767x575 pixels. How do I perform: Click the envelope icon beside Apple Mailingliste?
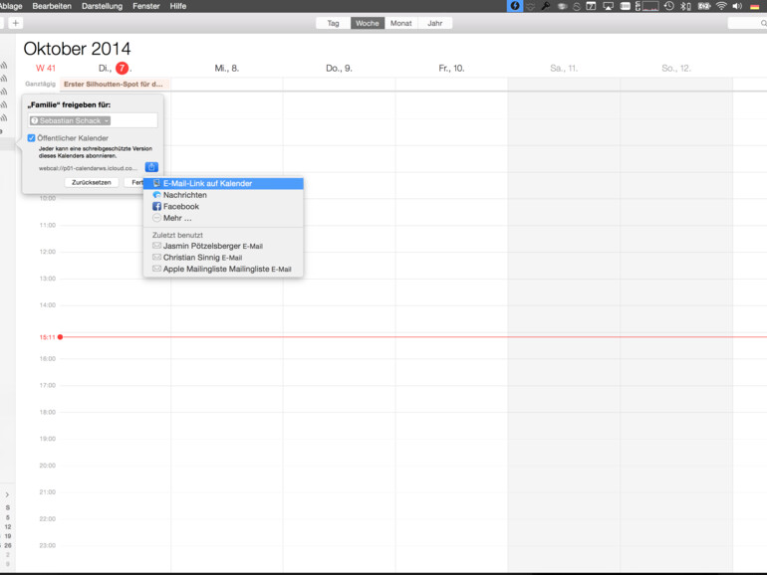(x=156, y=269)
